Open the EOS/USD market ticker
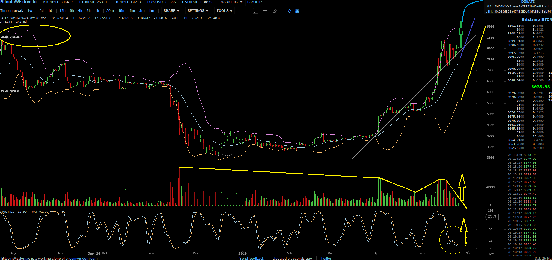Screen dimensions: 552x260 pyautogui.click(x=161, y=2)
